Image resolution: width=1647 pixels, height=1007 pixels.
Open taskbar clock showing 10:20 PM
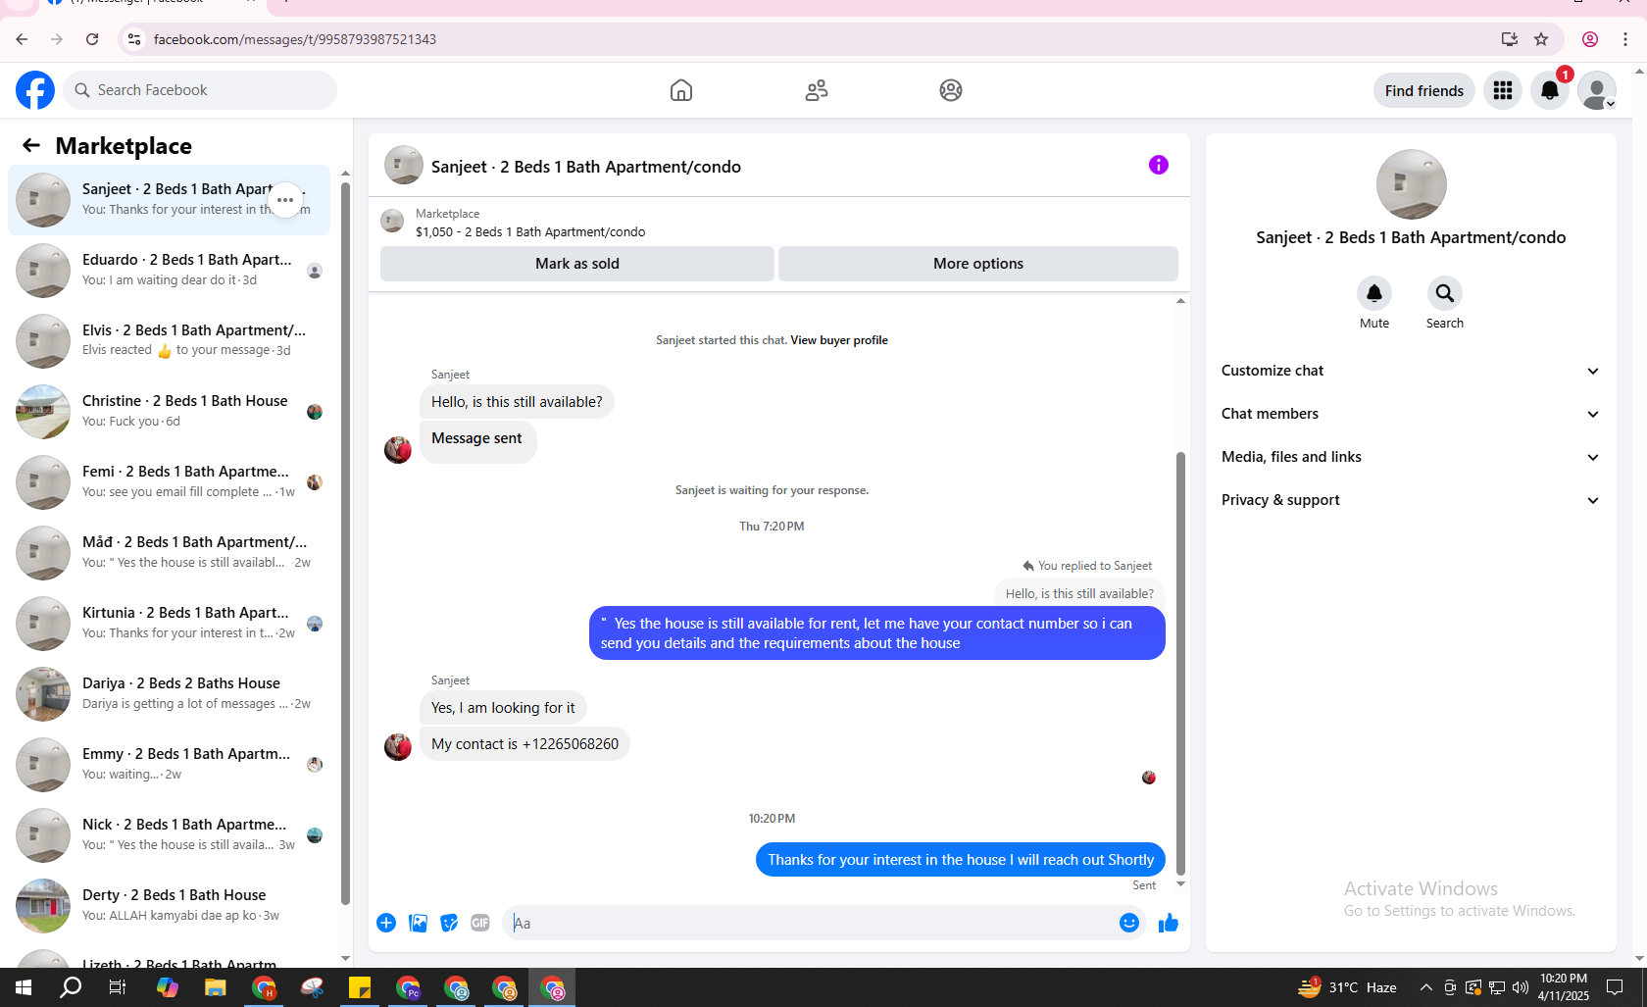tap(1564, 987)
